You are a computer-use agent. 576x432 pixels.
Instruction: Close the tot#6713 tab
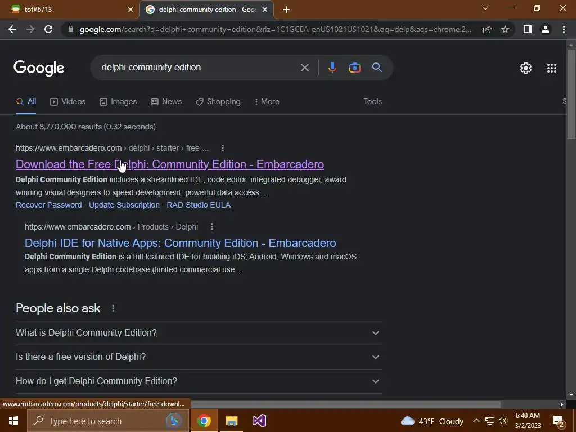[130, 10]
